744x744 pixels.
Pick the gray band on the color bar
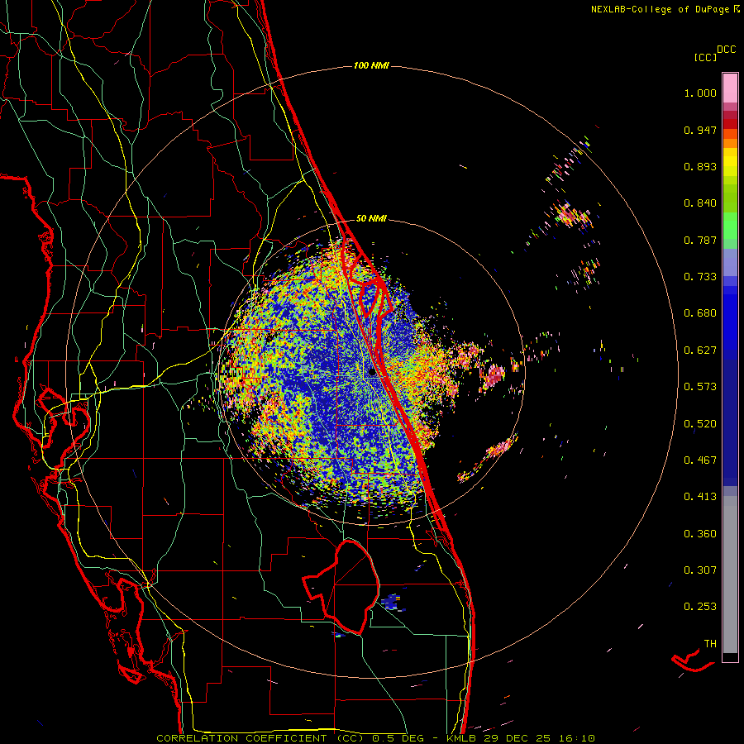[x=730, y=575]
